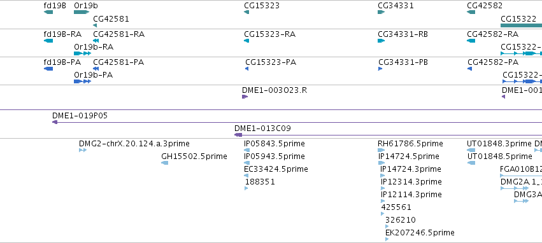
Task: Select the DME1-013C09 BAC end arrow
Action: (x=238, y=135)
